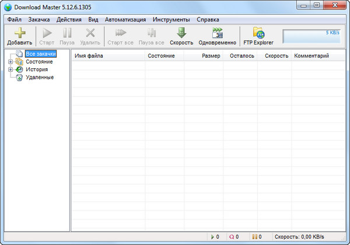Open the Автоматизация menu
350x245 pixels.
click(x=125, y=19)
